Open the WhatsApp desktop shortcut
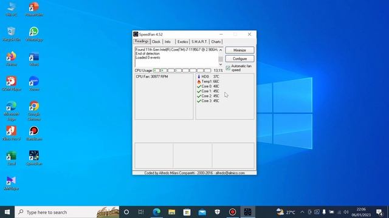The image size is (389, 218). 34,34
